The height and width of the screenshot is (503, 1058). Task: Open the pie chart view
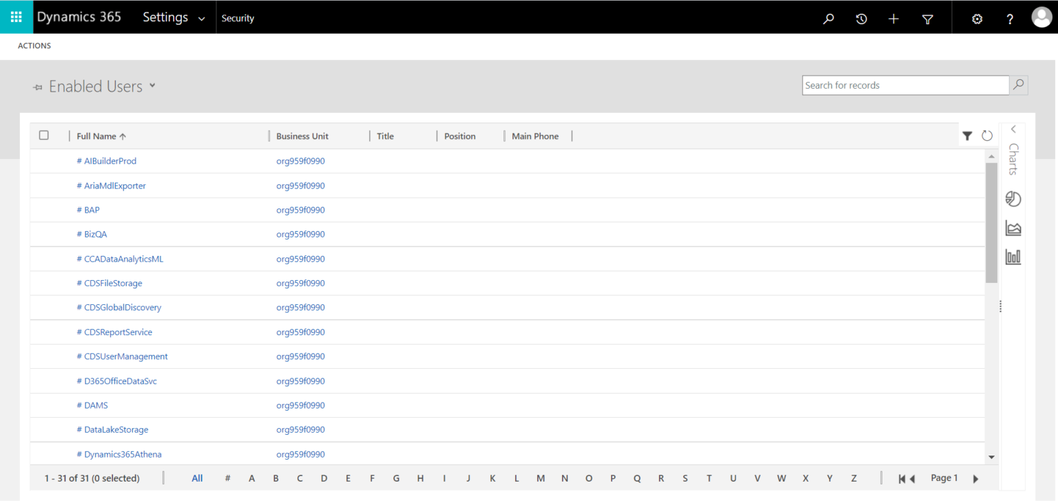(x=1013, y=199)
